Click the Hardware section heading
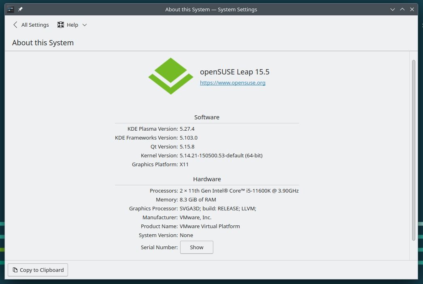Screen dimensions: 423x284 207,179
